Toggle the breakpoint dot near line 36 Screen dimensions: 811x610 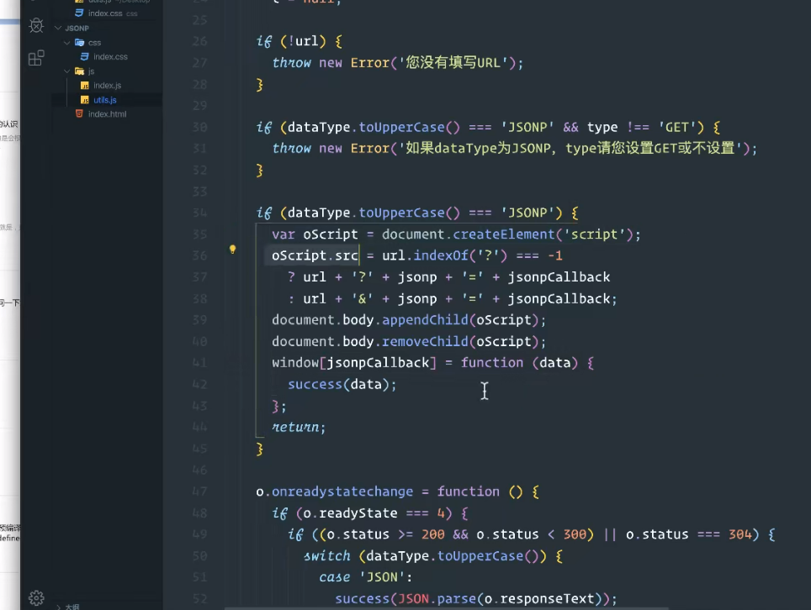tap(233, 249)
